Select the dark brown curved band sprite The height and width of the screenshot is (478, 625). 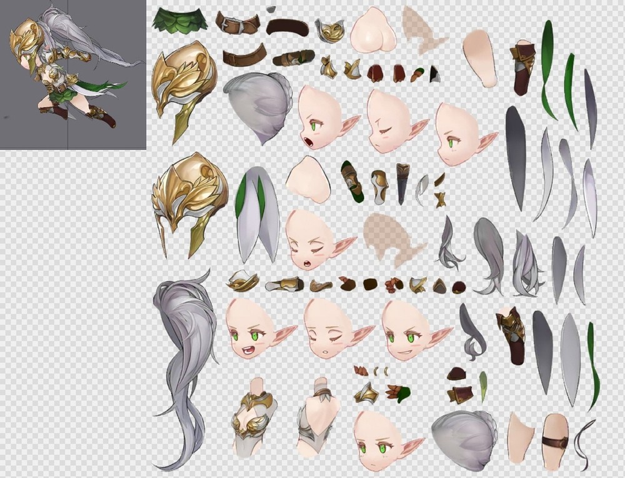pos(287,27)
